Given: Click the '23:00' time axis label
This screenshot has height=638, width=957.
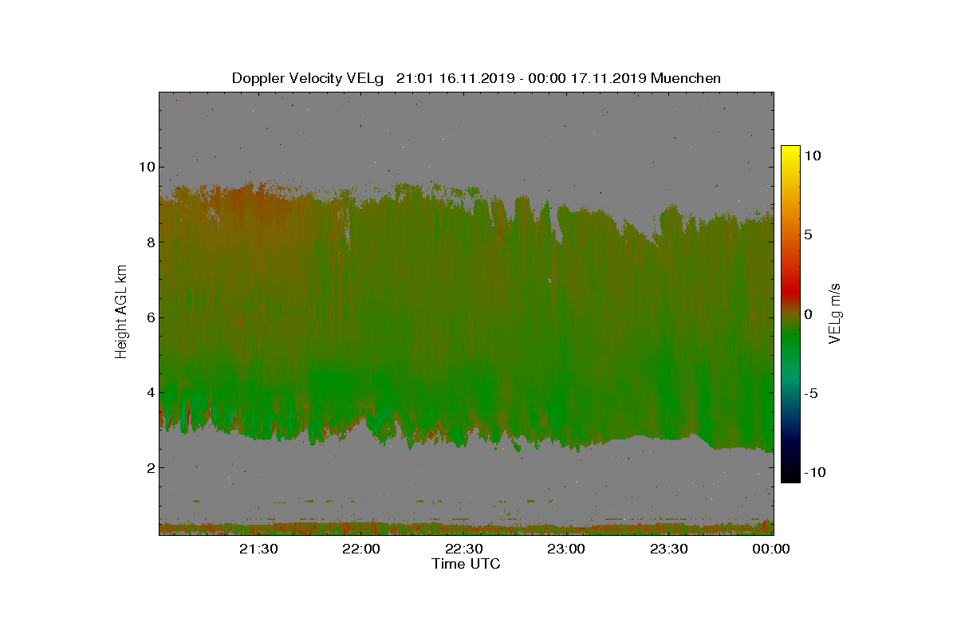Looking at the screenshot, I should (x=568, y=549).
